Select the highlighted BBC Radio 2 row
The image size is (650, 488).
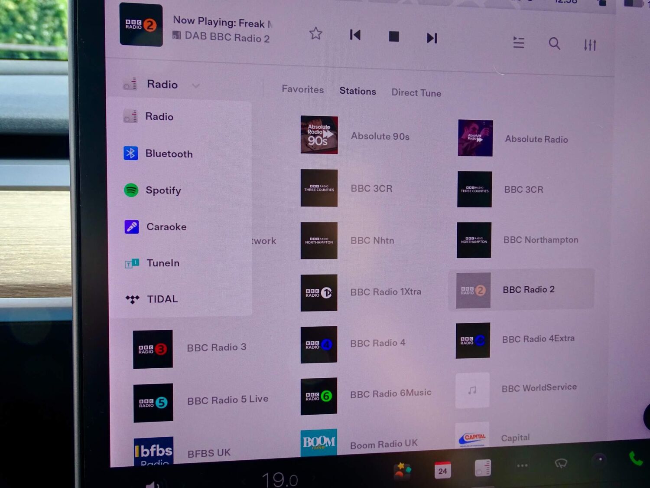point(521,290)
